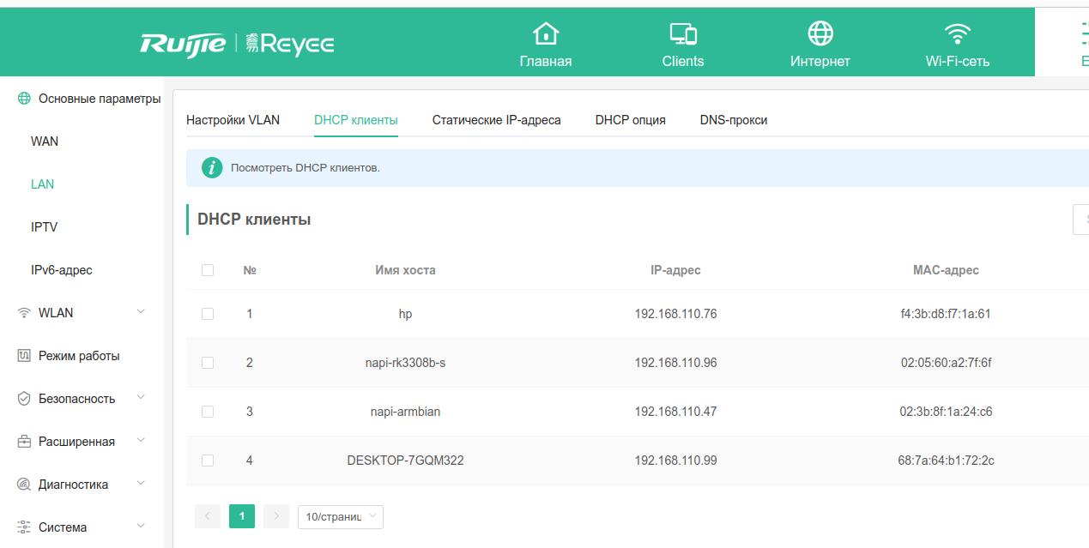
Task: Check the select-all header checkbox
Action: tap(208, 270)
